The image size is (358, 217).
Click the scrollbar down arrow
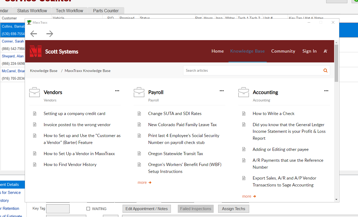pyautogui.click(x=337, y=199)
